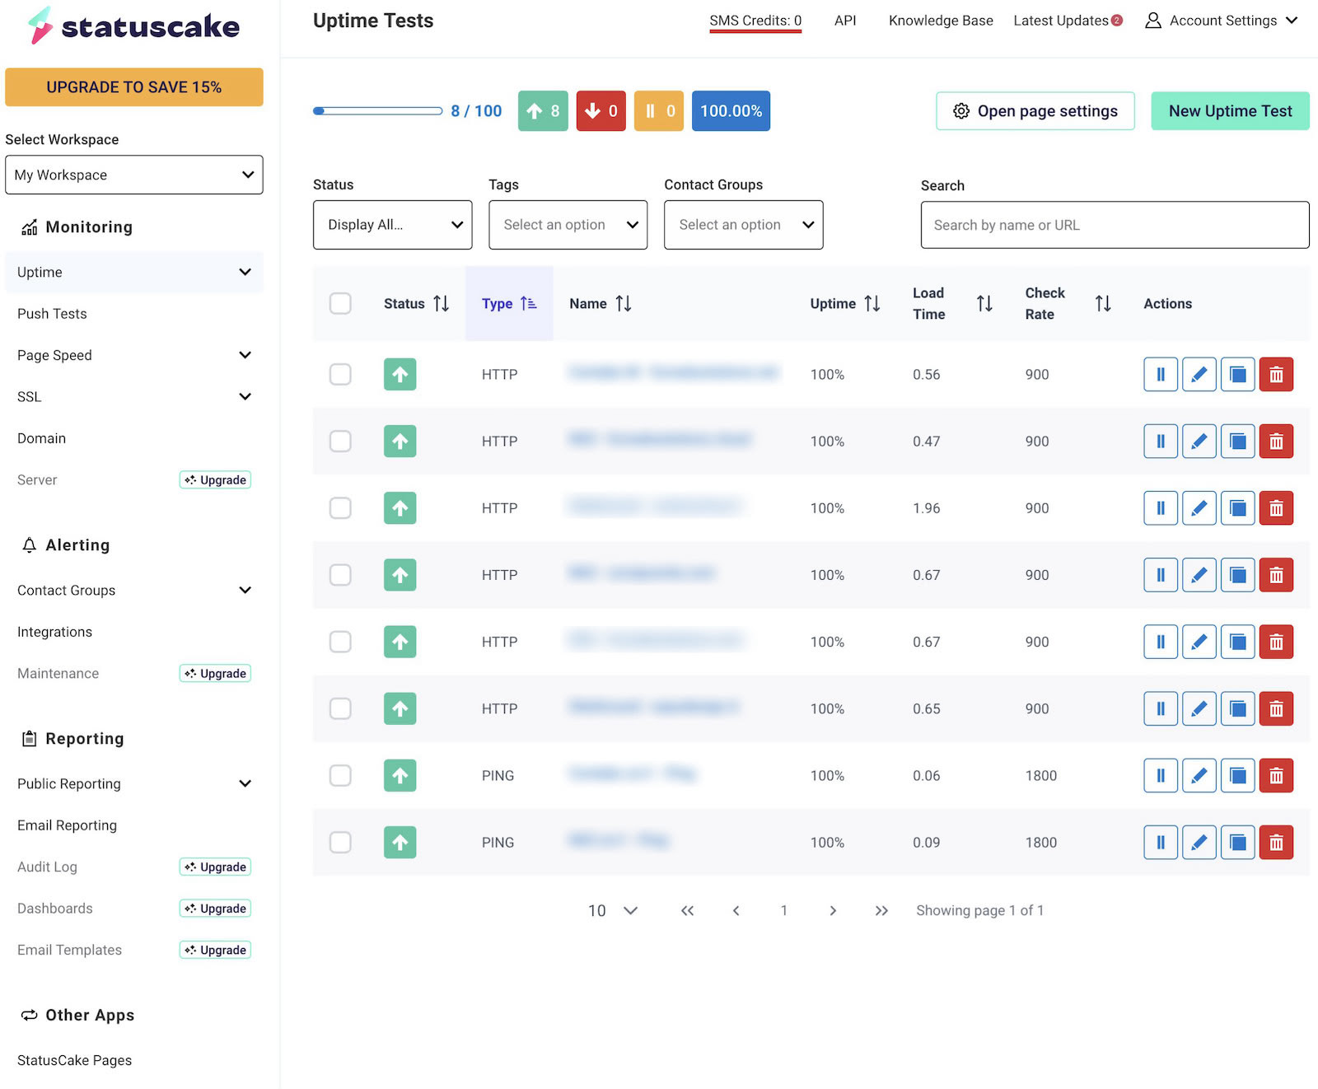Delete the last PING test via trash icon
This screenshot has height=1089, width=1318.
1276,842
